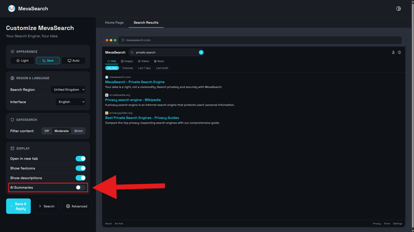Open MevaSearch - Private Search Engine result
This screenshot has height=232, width=414.
tap(135, 82)
